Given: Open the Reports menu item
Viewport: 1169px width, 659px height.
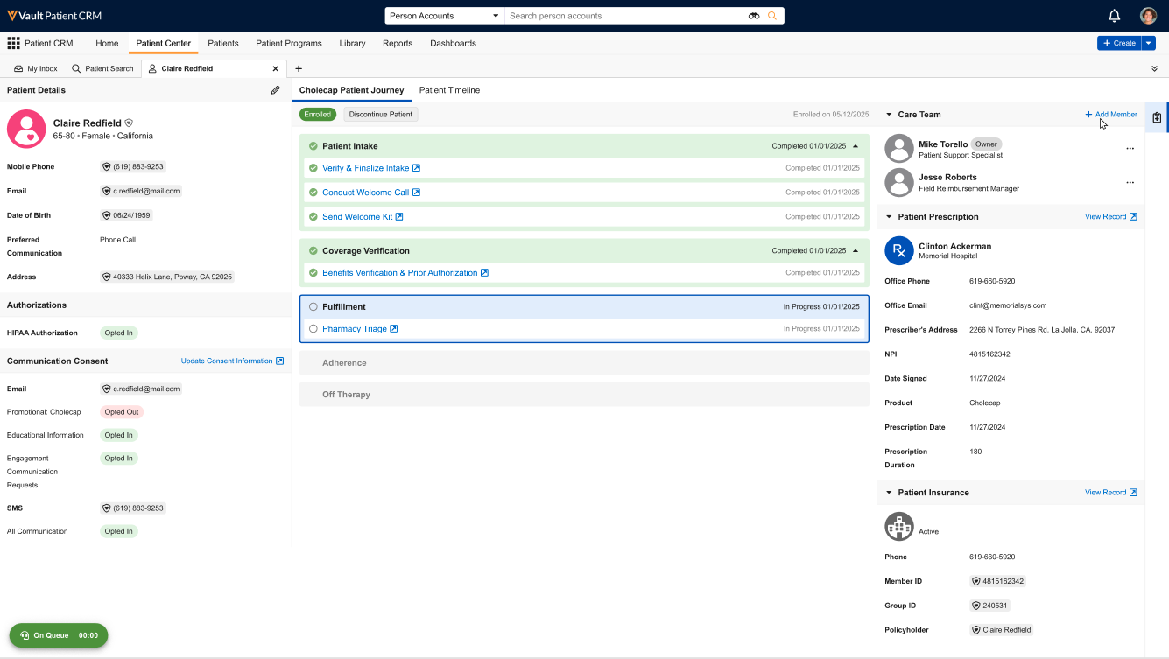Looking at the screenshot, I should point(398,43).
